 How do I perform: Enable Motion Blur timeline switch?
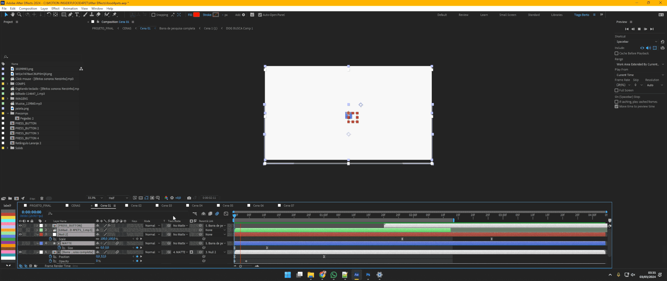(217, 214)
